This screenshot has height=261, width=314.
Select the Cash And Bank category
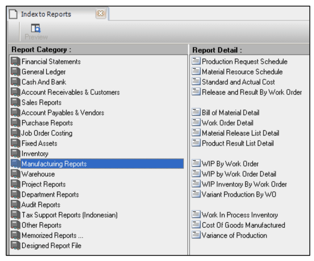tap(44, 82)
